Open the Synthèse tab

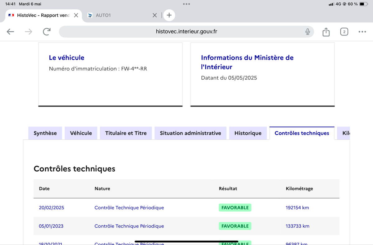45,133
